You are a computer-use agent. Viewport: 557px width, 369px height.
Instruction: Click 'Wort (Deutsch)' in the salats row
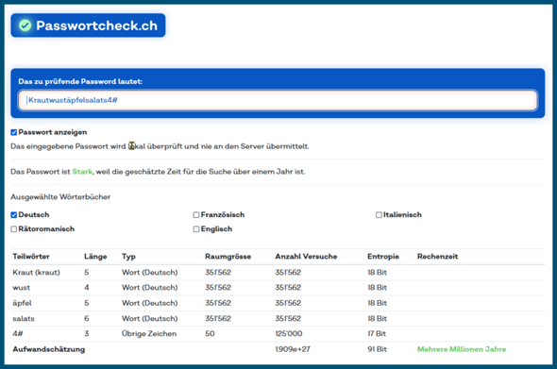click(149, 319)
